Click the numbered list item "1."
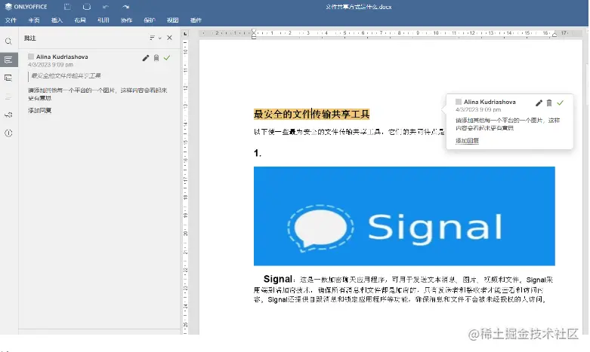Image resolution: width=590 pixels, height=352 pixels. 258,153
